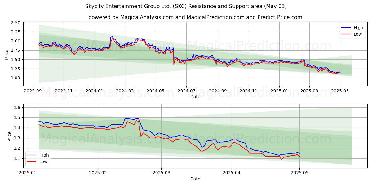Click the '1.1' y-axis label on bottom chart
Viewport: 372px width, 186px height.
[17, 158]
